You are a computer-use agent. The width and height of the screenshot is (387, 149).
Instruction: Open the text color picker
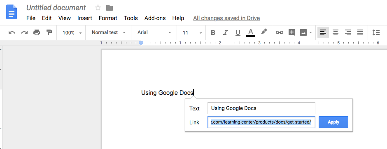pos(250,32)
